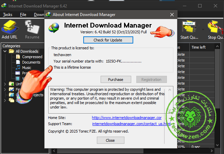The width and height of the screenshot is (224, 154).
Task: Expand the Finished category node
Action: (x=5, y=89)
